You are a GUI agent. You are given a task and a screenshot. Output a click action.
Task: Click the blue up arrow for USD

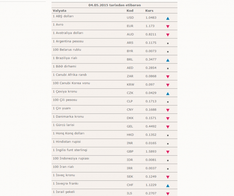[x=168, y=18]
